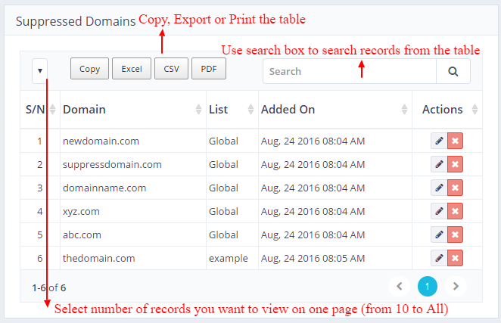Sort by the S/N column header
The width and height of the screenshot is (501, 323).
click(40, 110)
